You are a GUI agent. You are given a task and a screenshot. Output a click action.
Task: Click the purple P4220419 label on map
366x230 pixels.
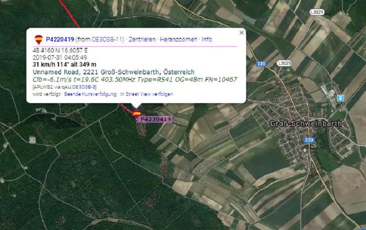pyautogui.click(x=156, y=120)
